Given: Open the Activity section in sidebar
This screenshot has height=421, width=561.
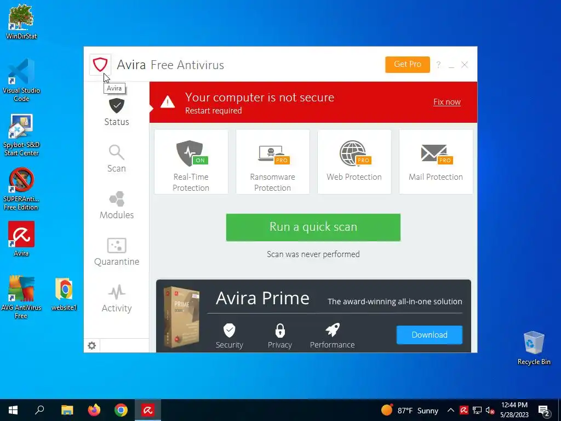Looking at the screenshot, I should [117, 298].
